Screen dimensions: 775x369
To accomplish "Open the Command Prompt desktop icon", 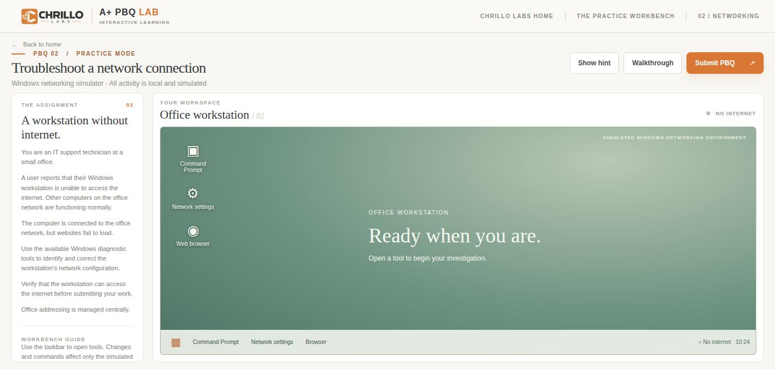I will (x=193, y=158).
